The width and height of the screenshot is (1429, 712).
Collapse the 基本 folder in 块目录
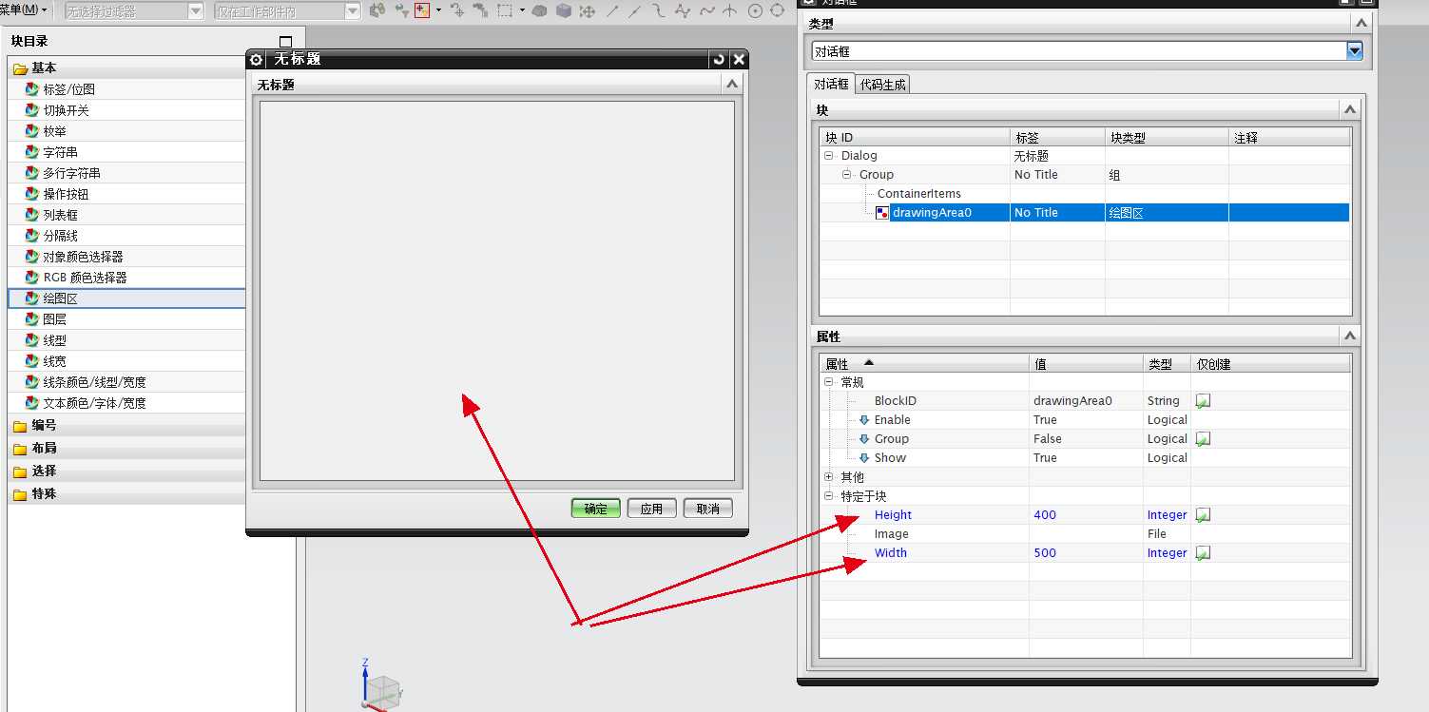point(20,68)
